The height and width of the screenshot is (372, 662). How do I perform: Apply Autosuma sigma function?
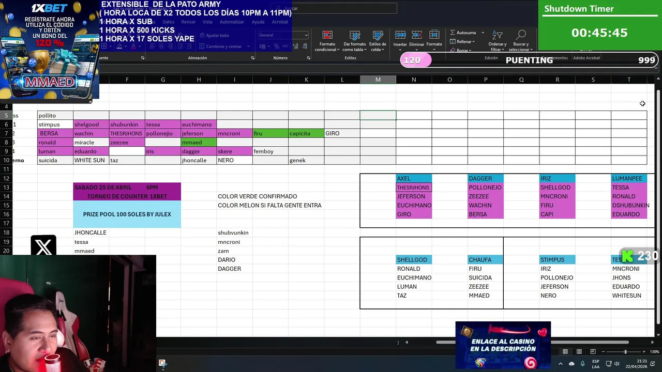[453, 33]
